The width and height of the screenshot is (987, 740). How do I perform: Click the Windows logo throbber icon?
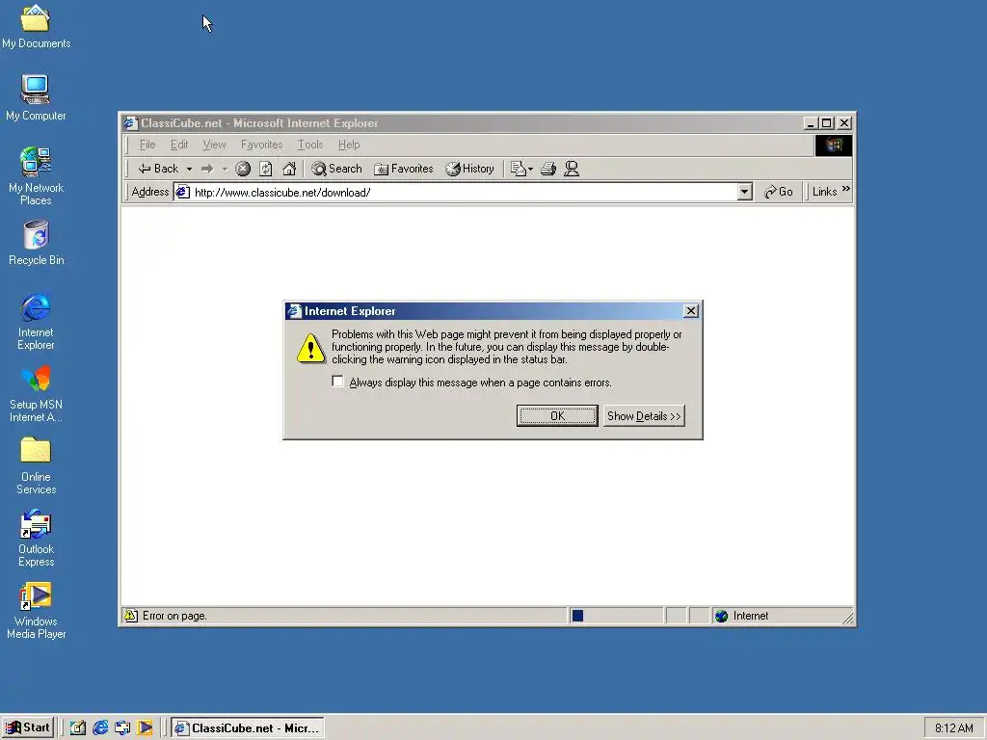834,145
